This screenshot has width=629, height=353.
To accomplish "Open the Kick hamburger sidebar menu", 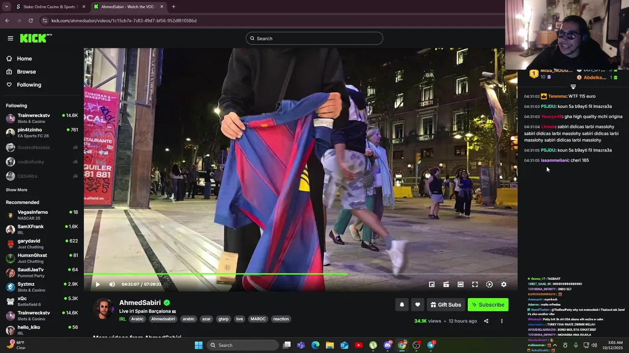I will (10, 38).
